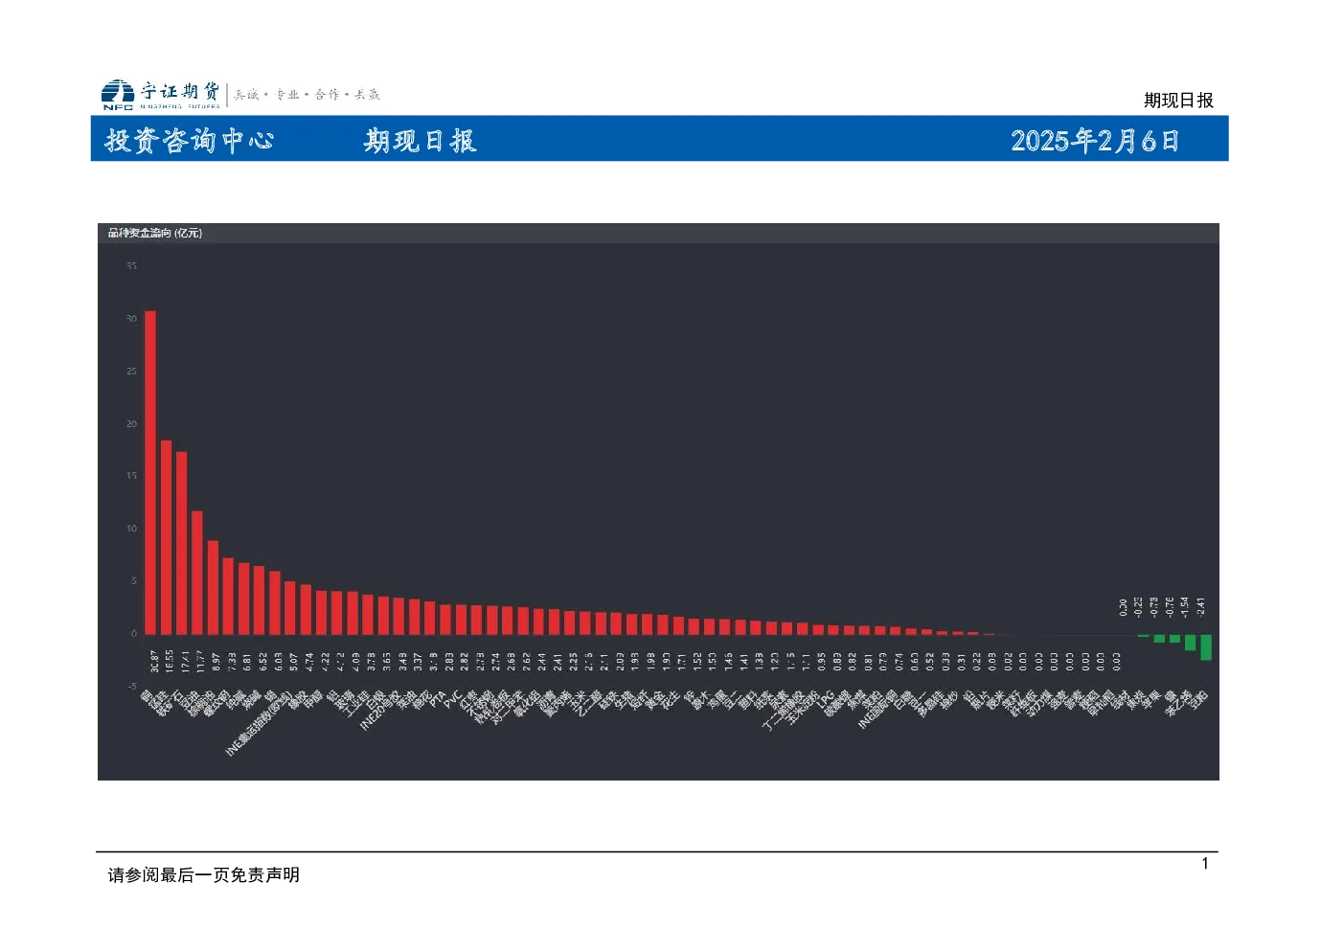
Task: Click the LPG axis label
Action: click(x=826, y=700)
